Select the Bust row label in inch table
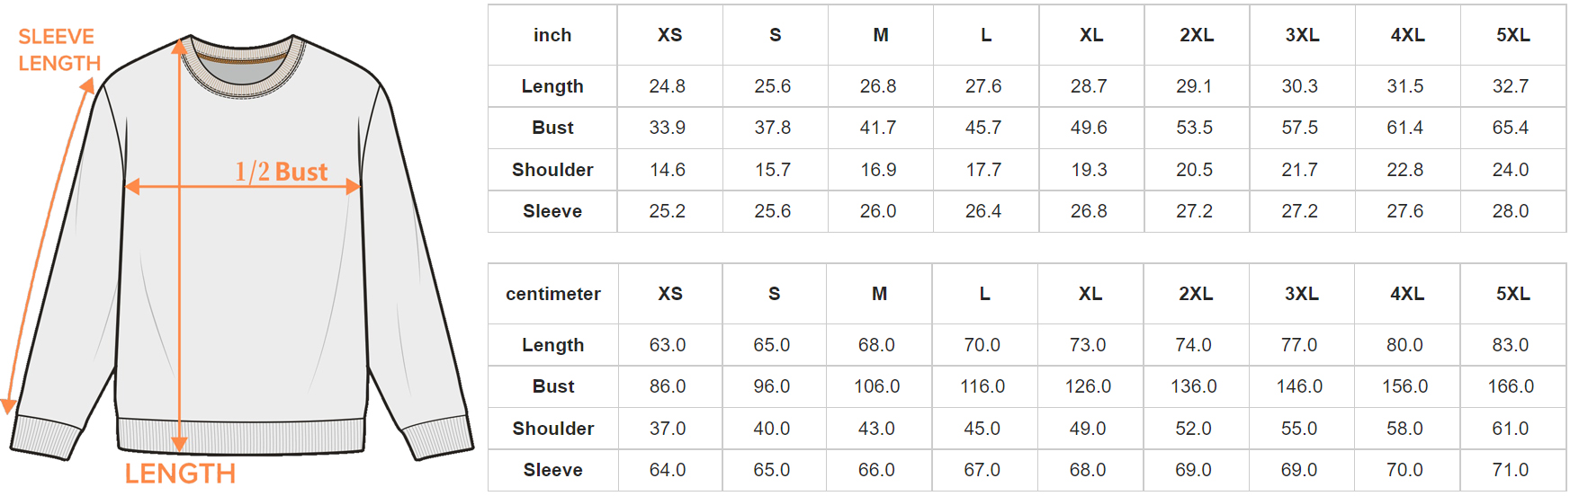This screenshot has height=496, width=1570. pyautogui.click(x=552, y=128)
